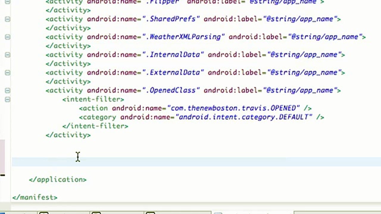Click "@string/app_name" on the .InternalData line
This screenshot has height=214, width=381.
click(304, 55)
